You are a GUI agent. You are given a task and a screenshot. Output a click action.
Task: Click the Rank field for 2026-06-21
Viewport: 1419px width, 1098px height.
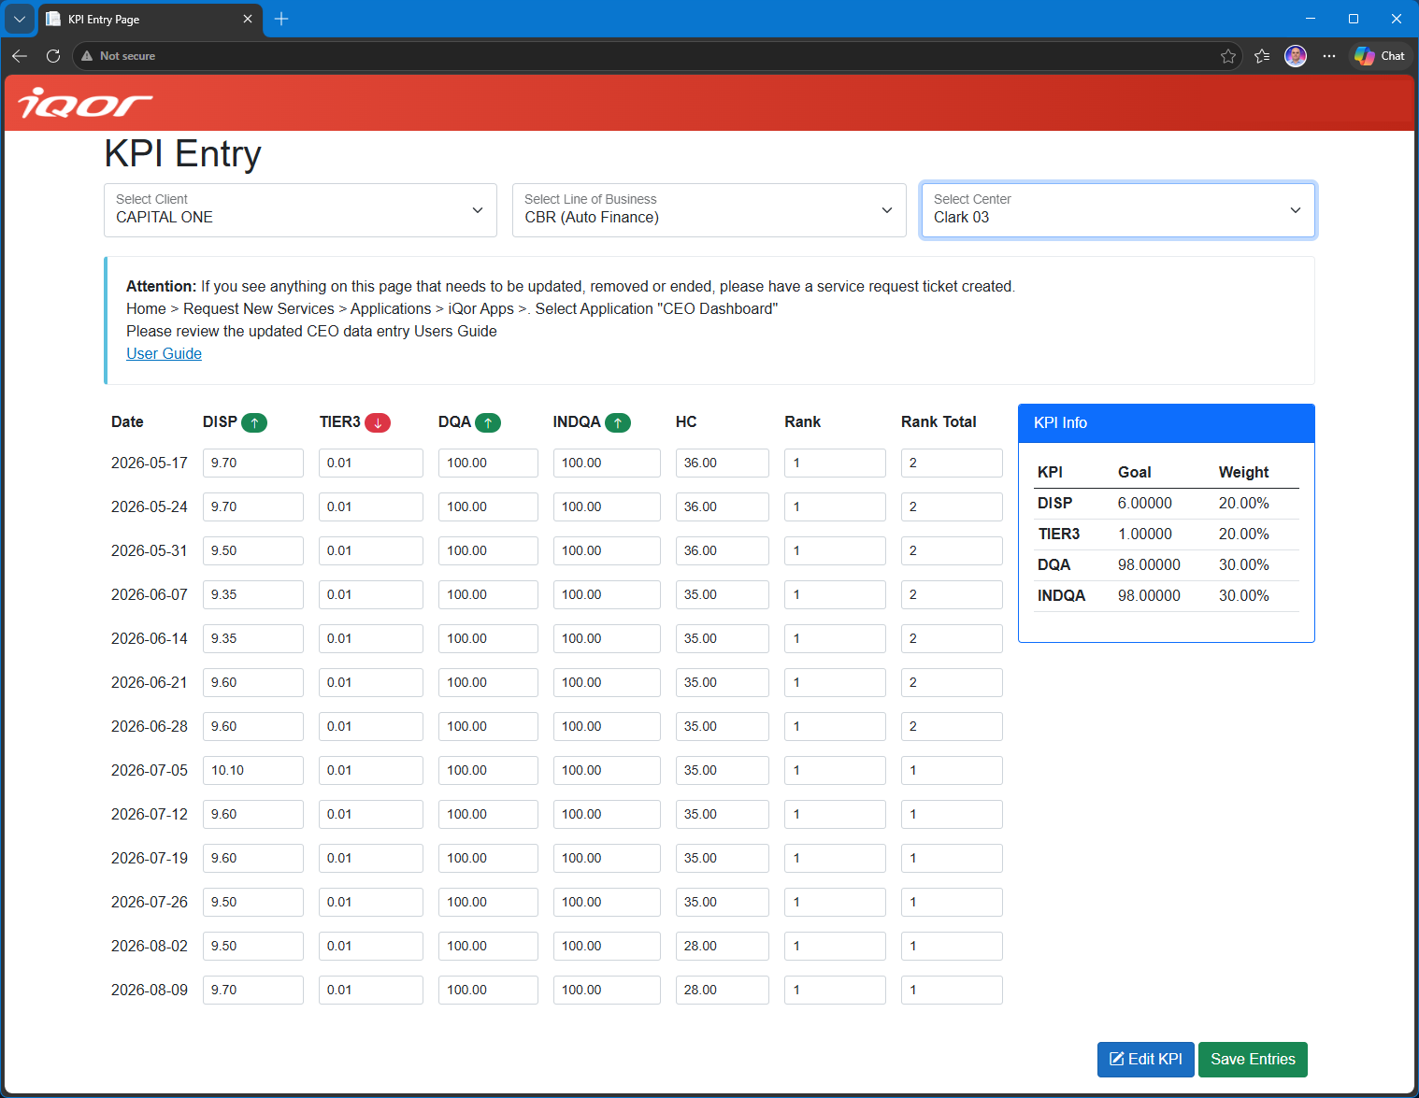click(835, 682)
